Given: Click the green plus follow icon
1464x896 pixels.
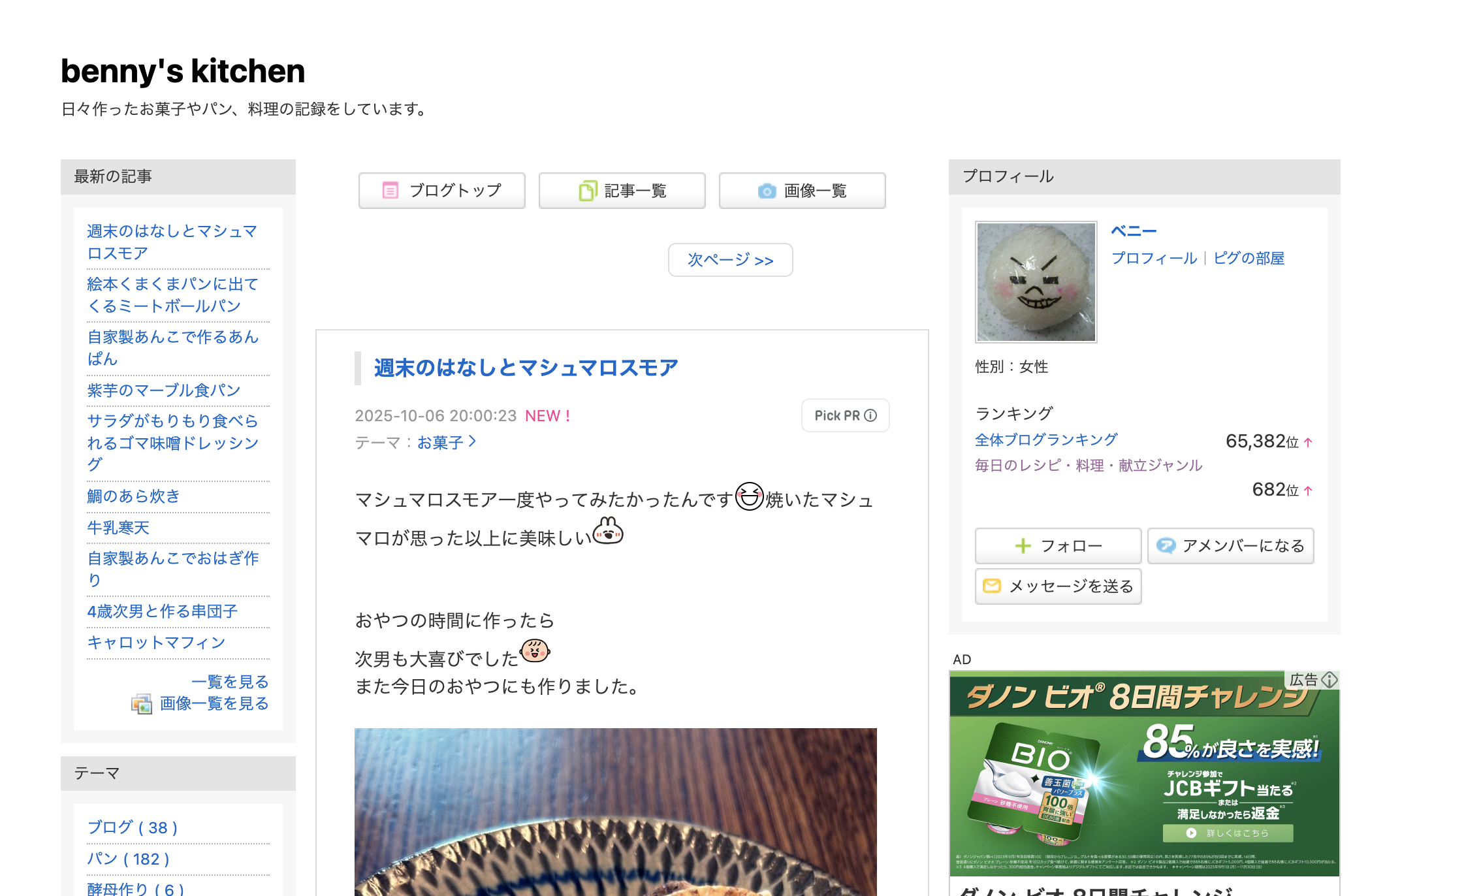Looking at the screenshot, I should tap(1023, 546).
